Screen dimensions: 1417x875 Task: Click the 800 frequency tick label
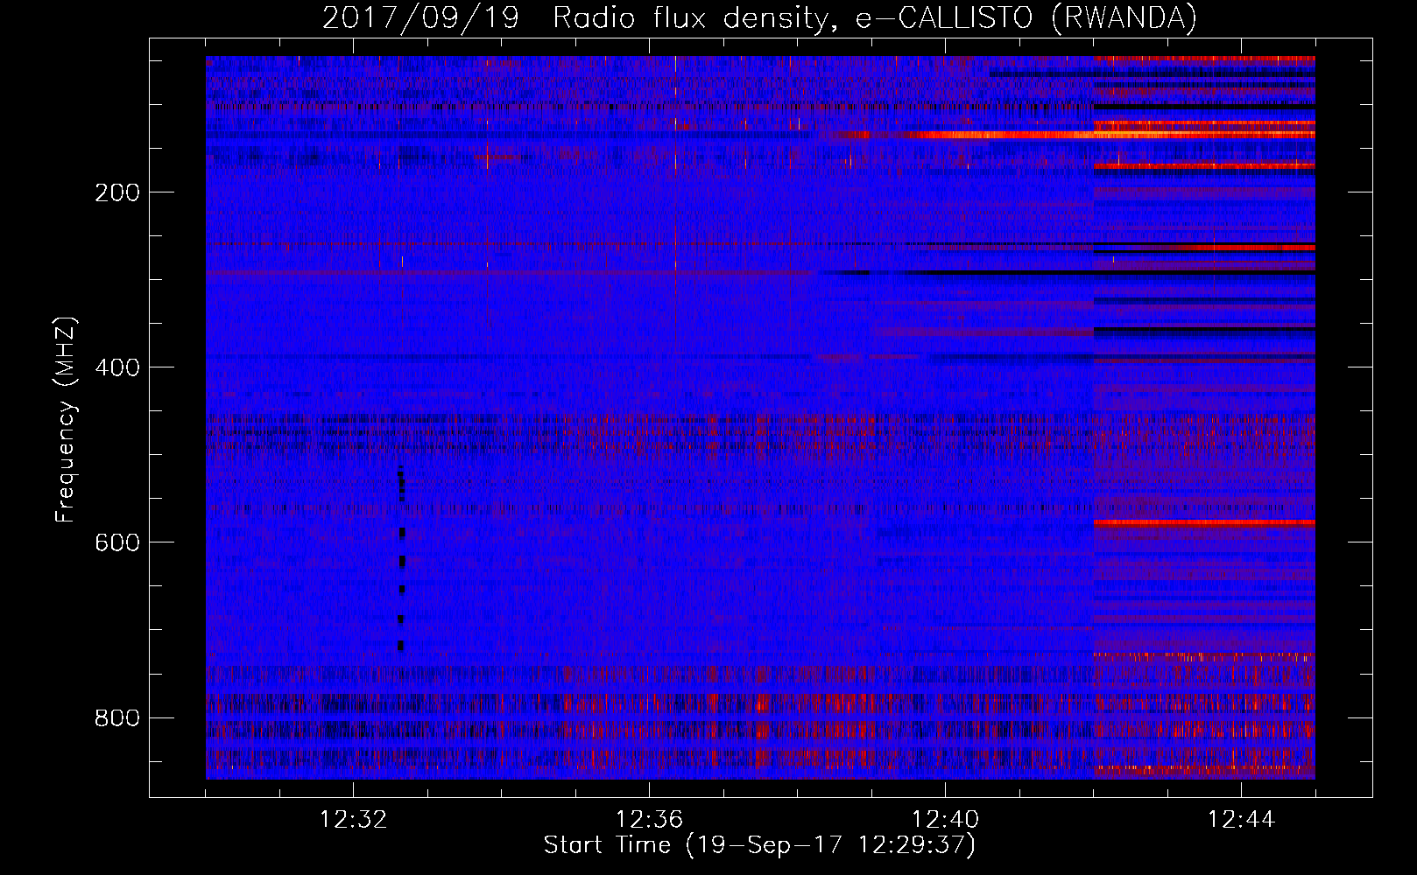pos(117,717)
